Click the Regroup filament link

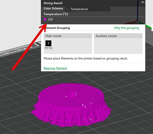coord(55,68)
